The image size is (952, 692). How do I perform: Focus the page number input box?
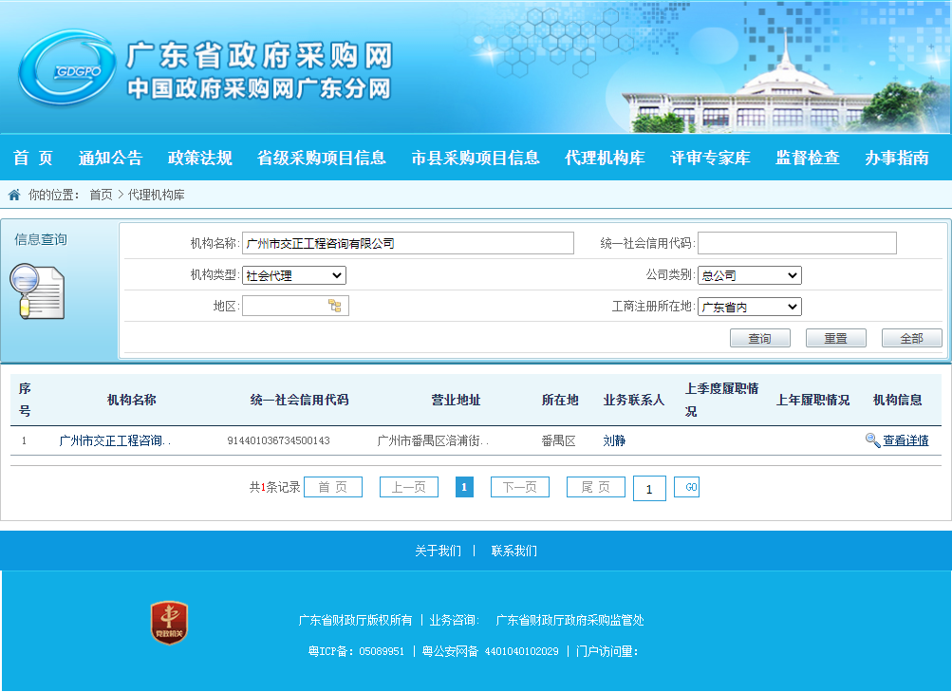click(649, 488)
